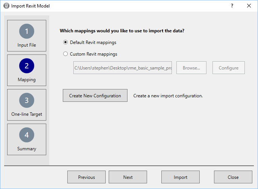Image resolution: width=258 pixels, height=189 pixels.
Task: Click the step 4 numbered circle icon
Action: pyautogui.click(x=27, y=135)
